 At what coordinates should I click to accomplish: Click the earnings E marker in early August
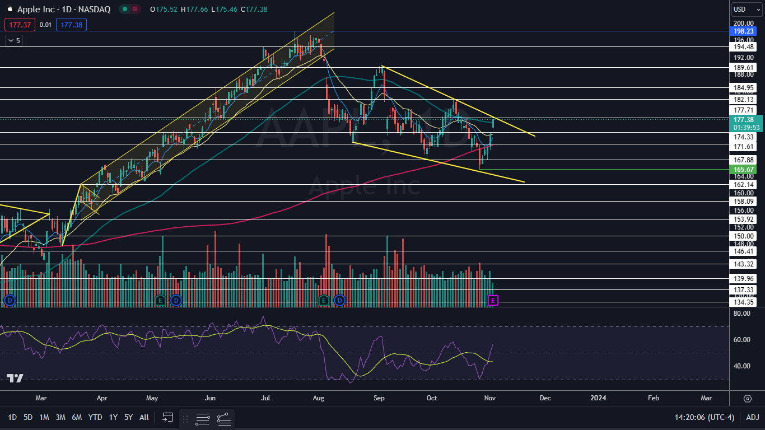click(323, 301)
